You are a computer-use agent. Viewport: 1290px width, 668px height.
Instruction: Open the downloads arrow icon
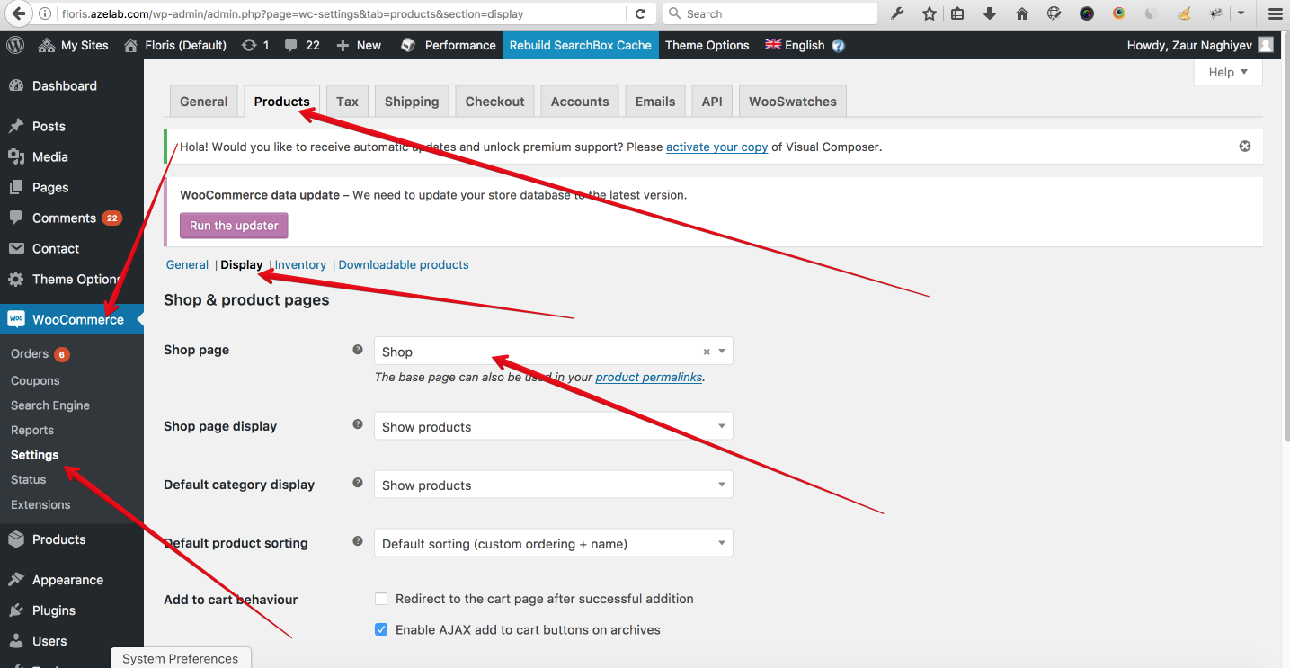click(990, 13)
